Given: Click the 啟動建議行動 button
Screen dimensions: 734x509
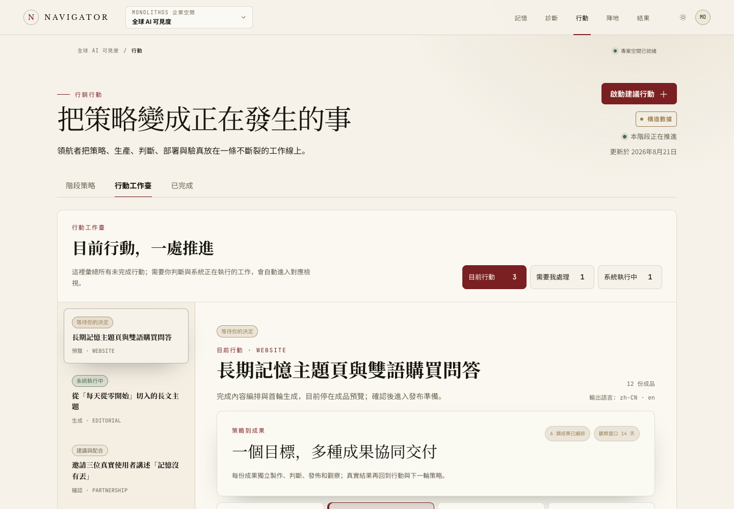Looking at the screenshot, I should click(639, 94).
